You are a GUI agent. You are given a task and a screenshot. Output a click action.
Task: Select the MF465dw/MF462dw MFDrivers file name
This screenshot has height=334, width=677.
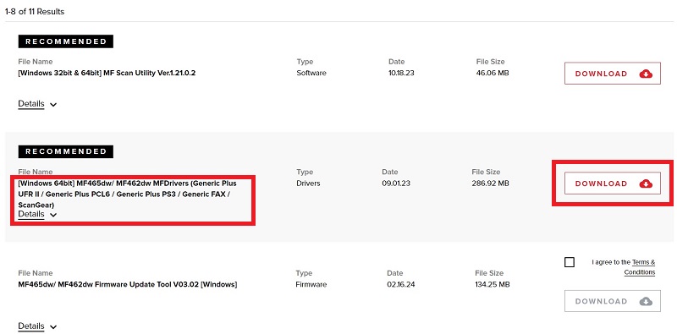128,194
